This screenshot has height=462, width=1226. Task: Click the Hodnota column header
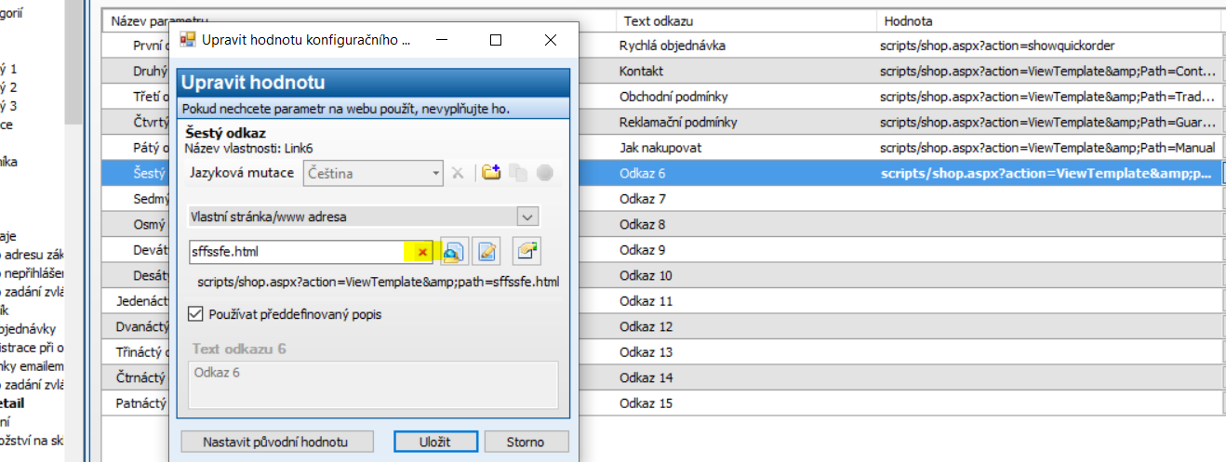coord(1046,20)
